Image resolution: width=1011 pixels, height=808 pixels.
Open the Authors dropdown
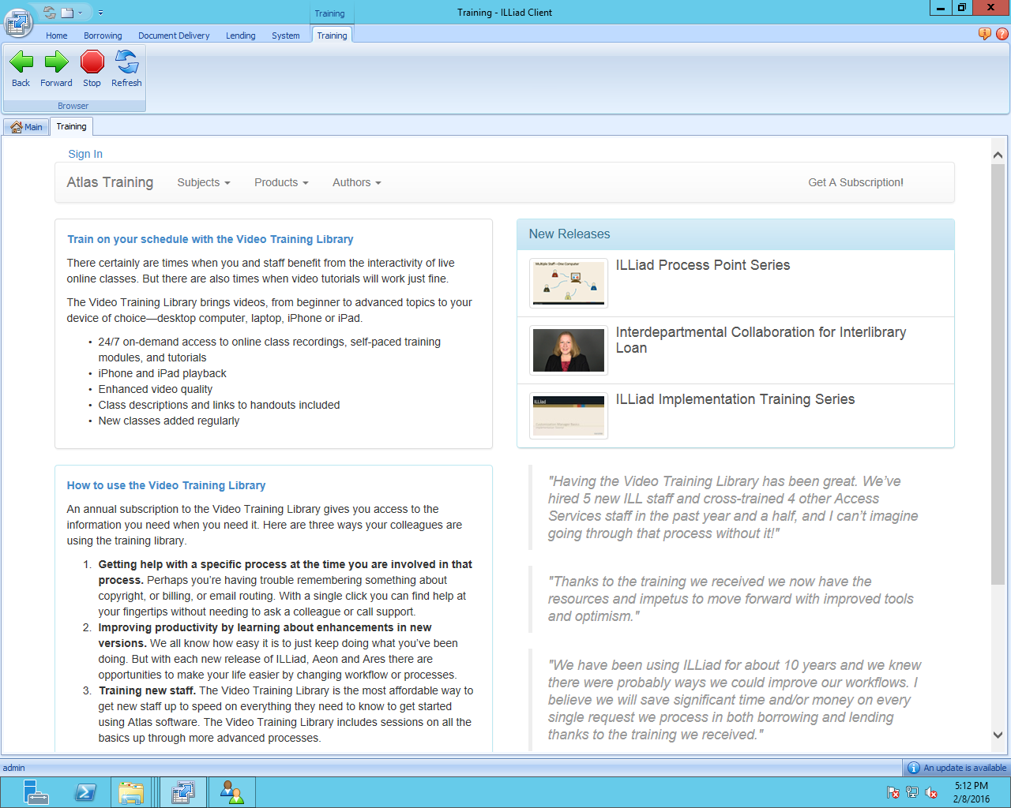click(356, 182)
